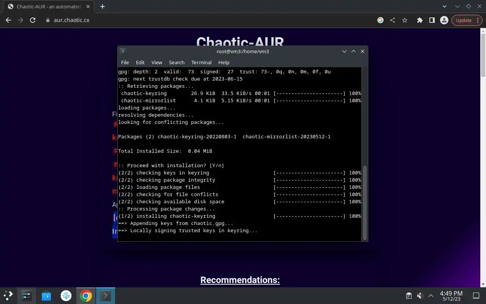
Task: Open the extensions puzzle icon
Action: click(x=420, y=20)
